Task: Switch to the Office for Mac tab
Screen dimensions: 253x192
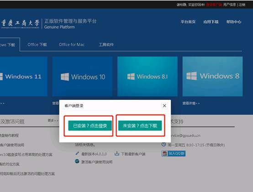Action: click(72, 45)
